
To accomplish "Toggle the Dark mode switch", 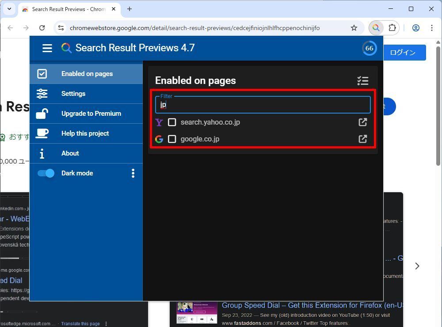I will pyautogui.click(x=46, y=173).
